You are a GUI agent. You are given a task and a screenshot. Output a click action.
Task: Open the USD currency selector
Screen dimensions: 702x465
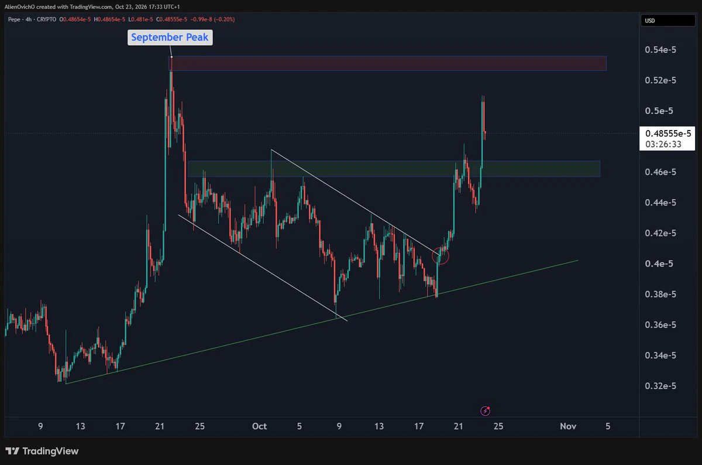pyautogui.click(x=668, y=20)
